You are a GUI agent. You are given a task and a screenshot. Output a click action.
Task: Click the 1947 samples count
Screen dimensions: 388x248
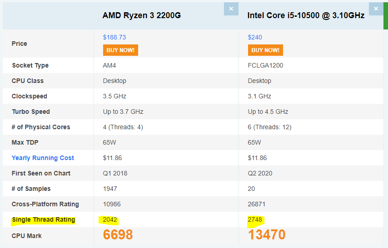pyautogui.click(x=110, y=189)
